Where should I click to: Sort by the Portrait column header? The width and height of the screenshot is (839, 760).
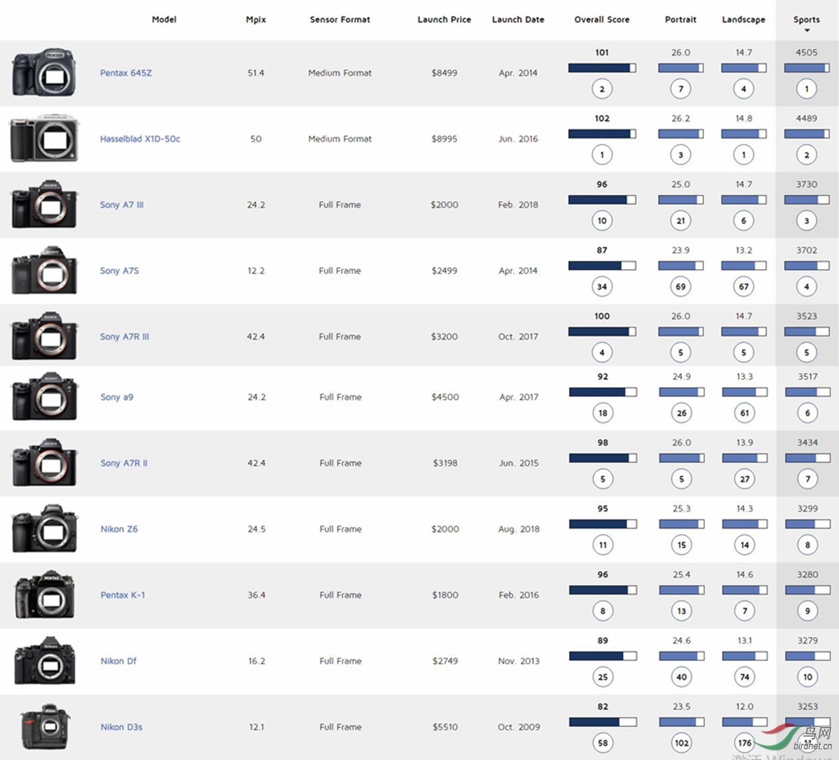[x=681, y=20]
